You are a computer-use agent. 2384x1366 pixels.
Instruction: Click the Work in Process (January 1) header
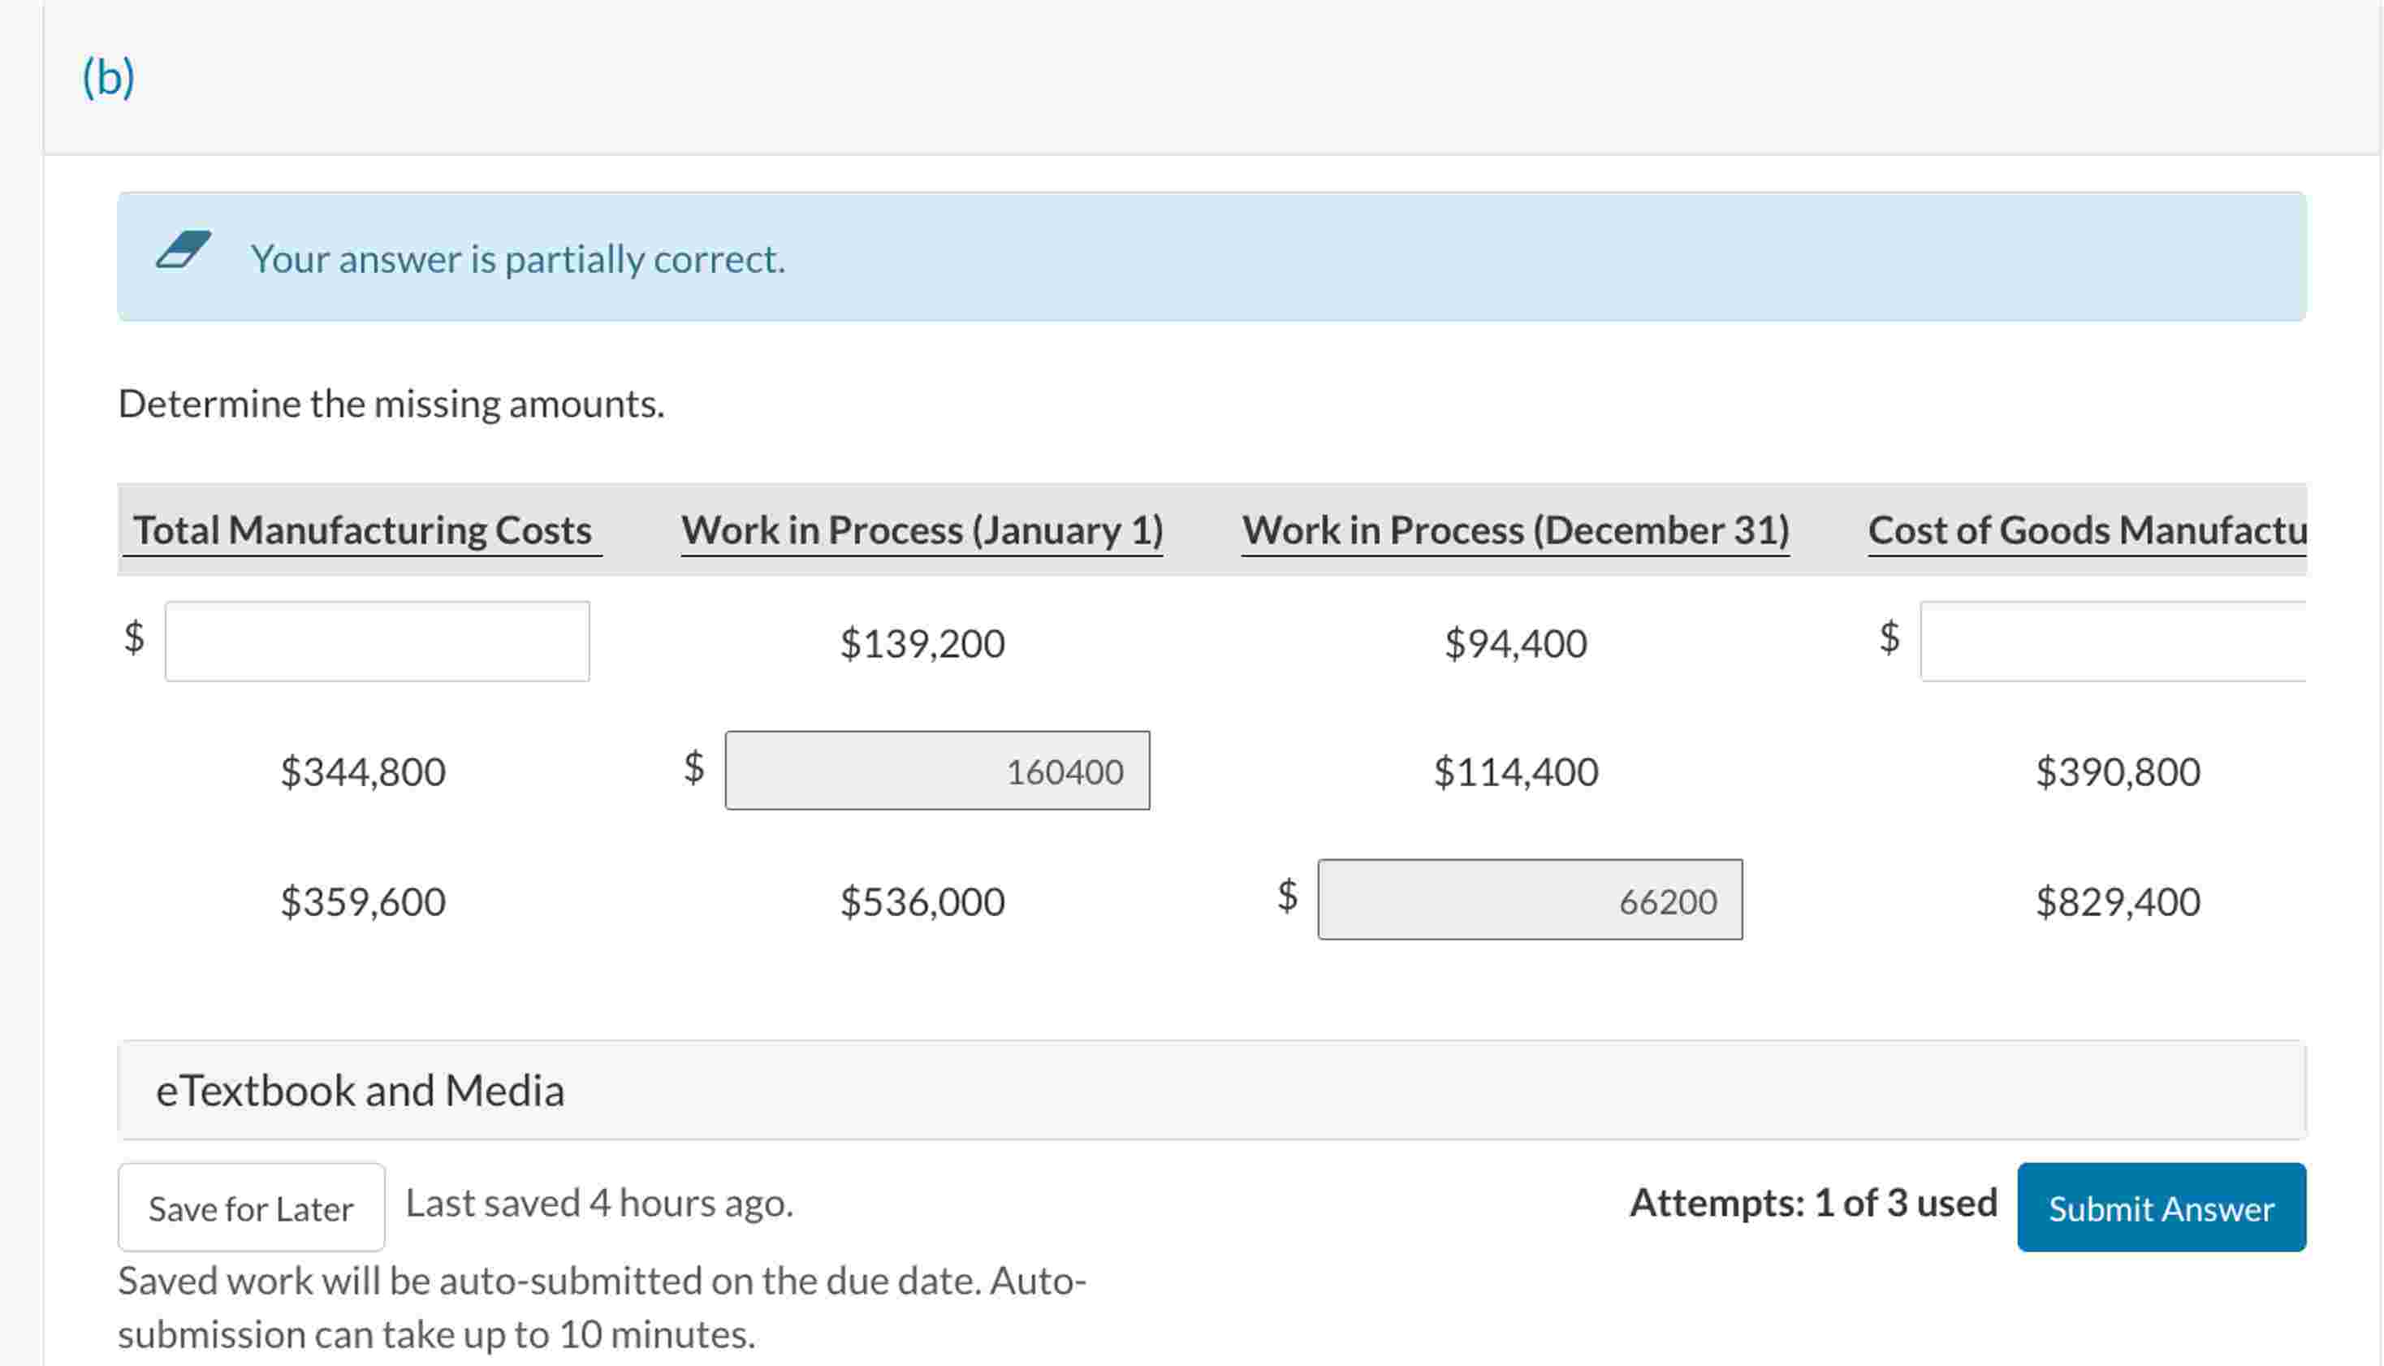click(922, 530)
